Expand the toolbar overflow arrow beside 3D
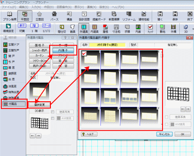194x156 pixels. click(x=193, y=29)
